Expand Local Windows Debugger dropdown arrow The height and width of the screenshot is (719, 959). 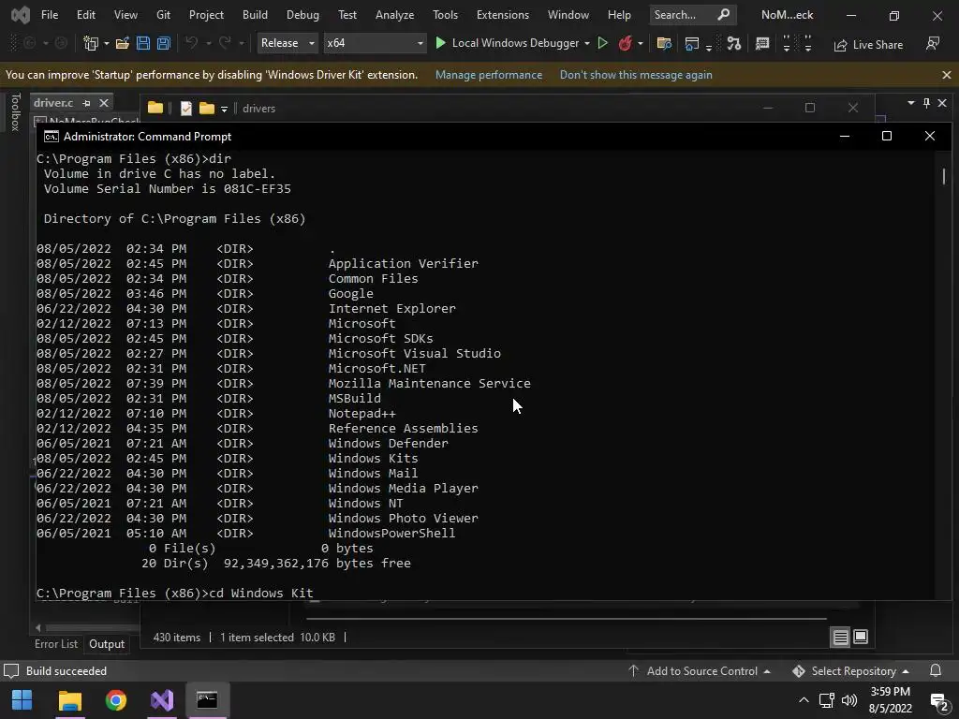pos(587,43)
